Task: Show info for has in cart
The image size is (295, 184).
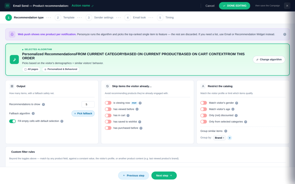Action: [128, 116]
